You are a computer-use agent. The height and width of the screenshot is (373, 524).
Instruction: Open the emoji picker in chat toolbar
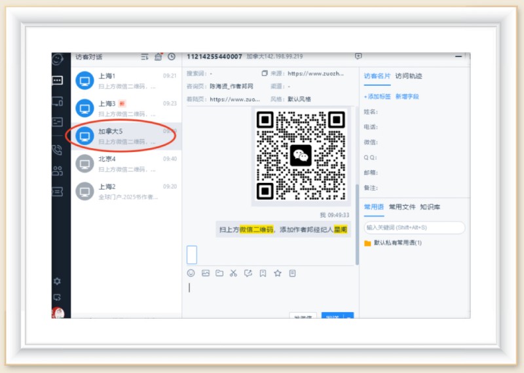click(191, 273)
